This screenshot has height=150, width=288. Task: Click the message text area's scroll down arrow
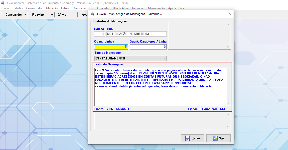pyautogui.click(x=228, y=103)
